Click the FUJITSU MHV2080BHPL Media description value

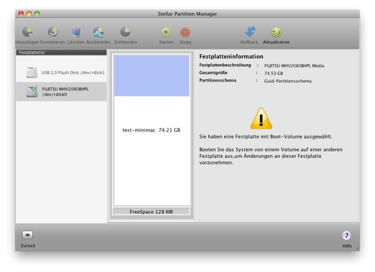[294, 66]
